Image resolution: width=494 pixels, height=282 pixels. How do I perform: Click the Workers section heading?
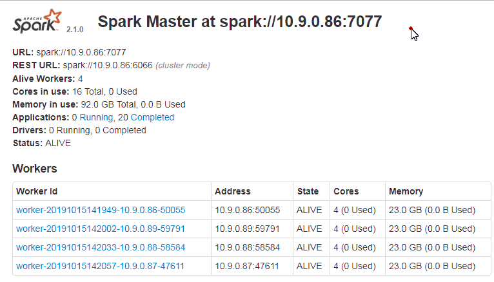[35, 169]
